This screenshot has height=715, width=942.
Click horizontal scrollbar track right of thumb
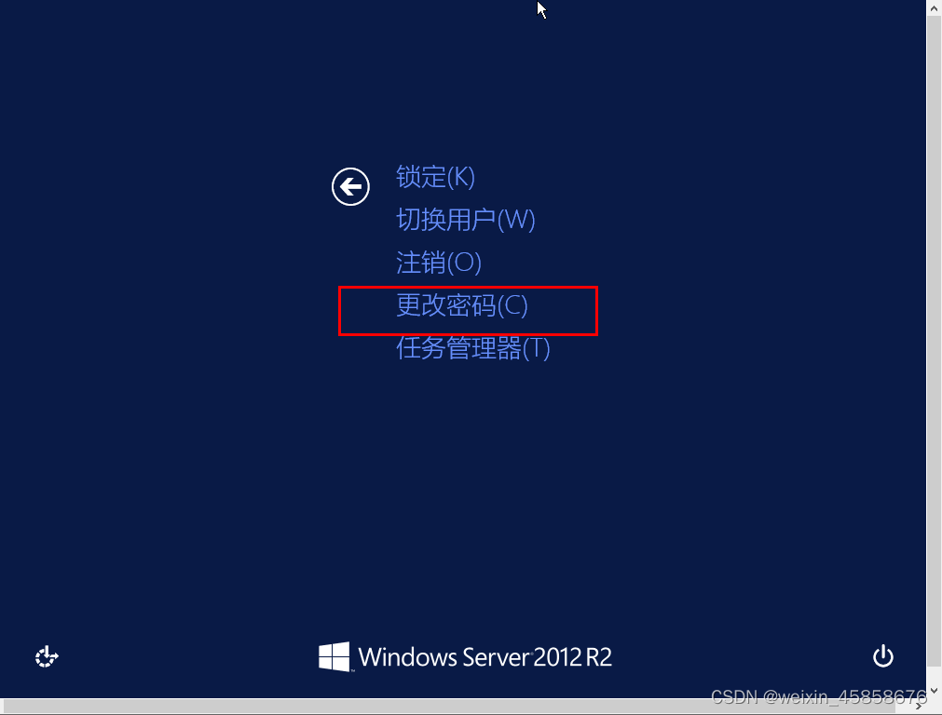pos(904,707)
